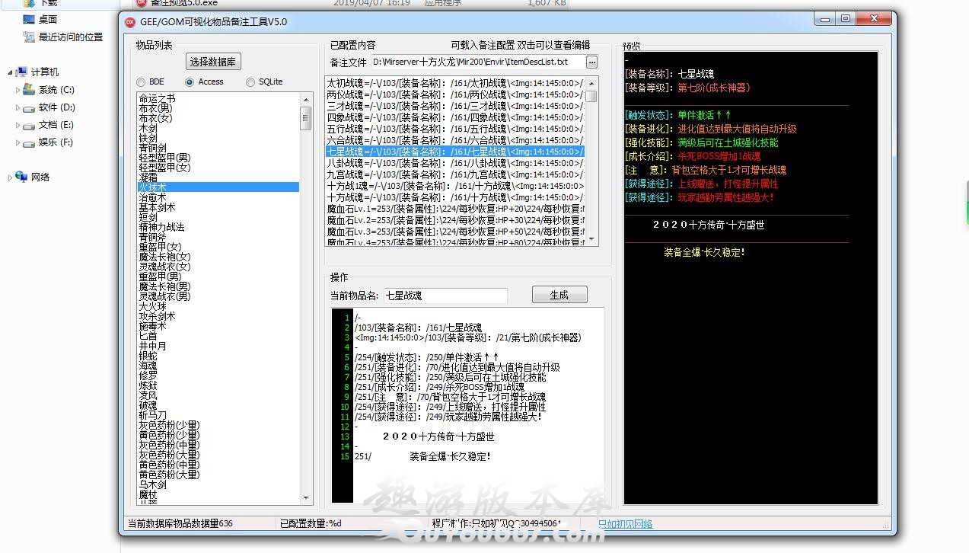Viewport: 969px width, 553px height.
Task: Open 最近访问的位置 recent places icon
Action: (x=29, y=37)
